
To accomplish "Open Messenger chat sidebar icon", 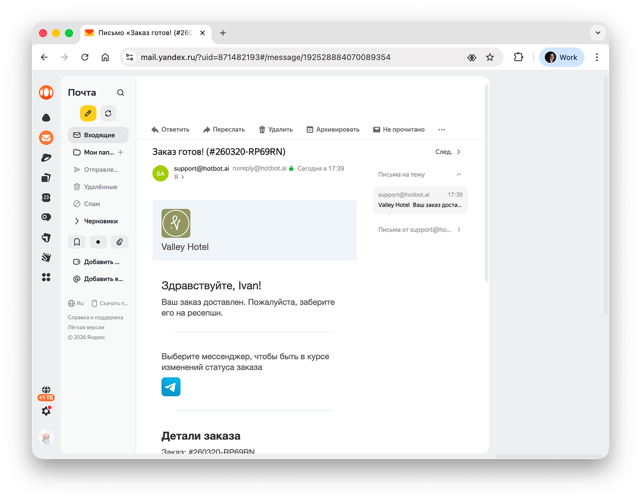I will 46,217.
